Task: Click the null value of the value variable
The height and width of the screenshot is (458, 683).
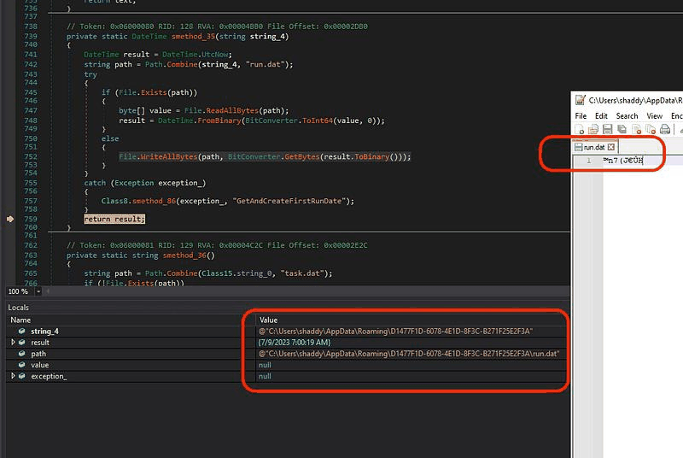Action: [x=265, y=365]
